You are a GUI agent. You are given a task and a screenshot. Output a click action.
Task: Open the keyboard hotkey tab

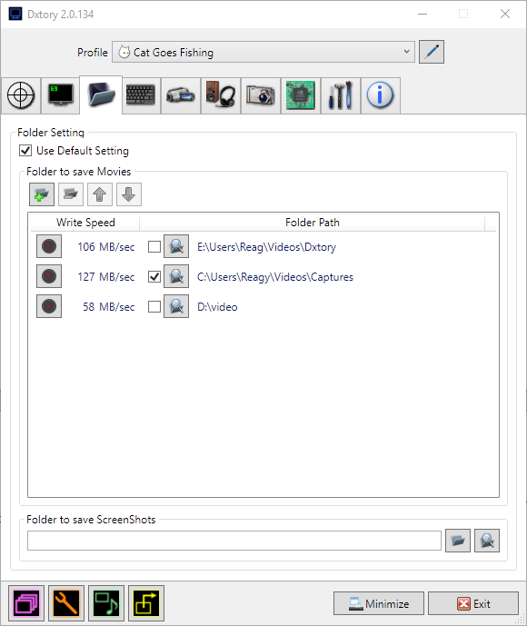[x=141, y=95]
